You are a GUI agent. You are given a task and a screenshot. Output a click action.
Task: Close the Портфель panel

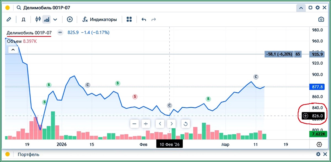tap(325, 154)
